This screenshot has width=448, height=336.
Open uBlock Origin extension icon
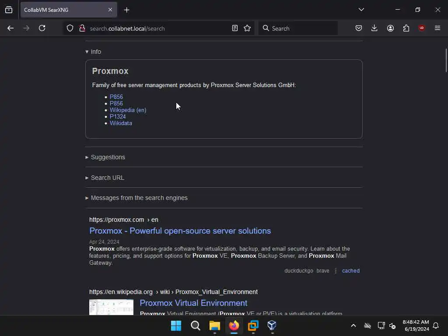point(421,28)
